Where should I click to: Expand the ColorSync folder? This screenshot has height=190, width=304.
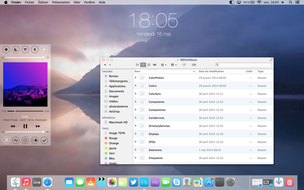point(136,94)
